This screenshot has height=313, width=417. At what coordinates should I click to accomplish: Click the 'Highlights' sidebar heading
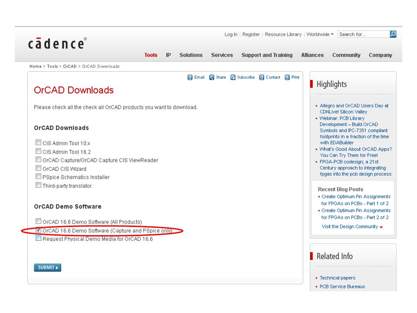(x=331, y=84)
